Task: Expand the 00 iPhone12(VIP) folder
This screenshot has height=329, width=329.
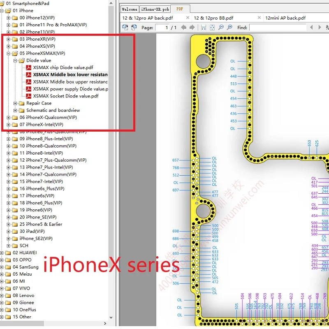Action: click(x=8, y=18)
